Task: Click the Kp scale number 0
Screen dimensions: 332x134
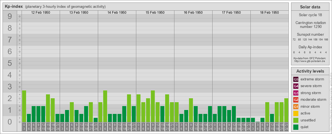Action: [10, 121]
